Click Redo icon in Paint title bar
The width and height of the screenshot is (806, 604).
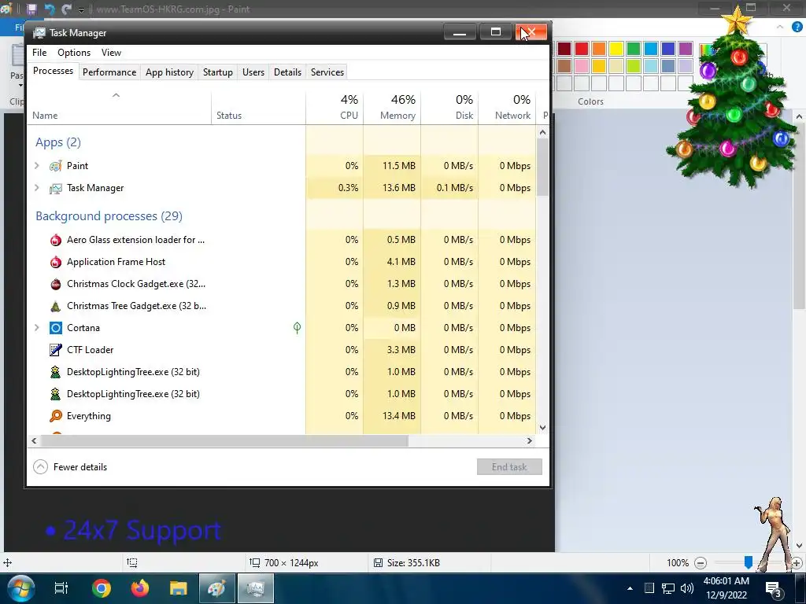pyautogui.click(x=66, y=9)
